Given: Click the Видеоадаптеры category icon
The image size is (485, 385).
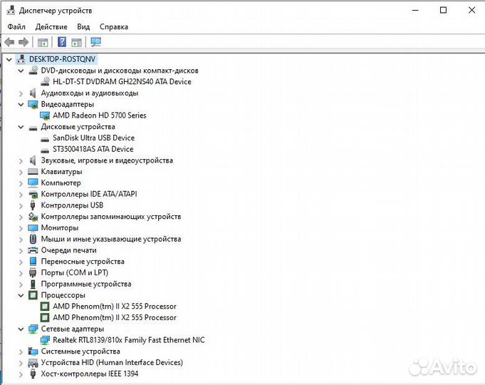Looking at the screenshot, I should coord(33,104).
